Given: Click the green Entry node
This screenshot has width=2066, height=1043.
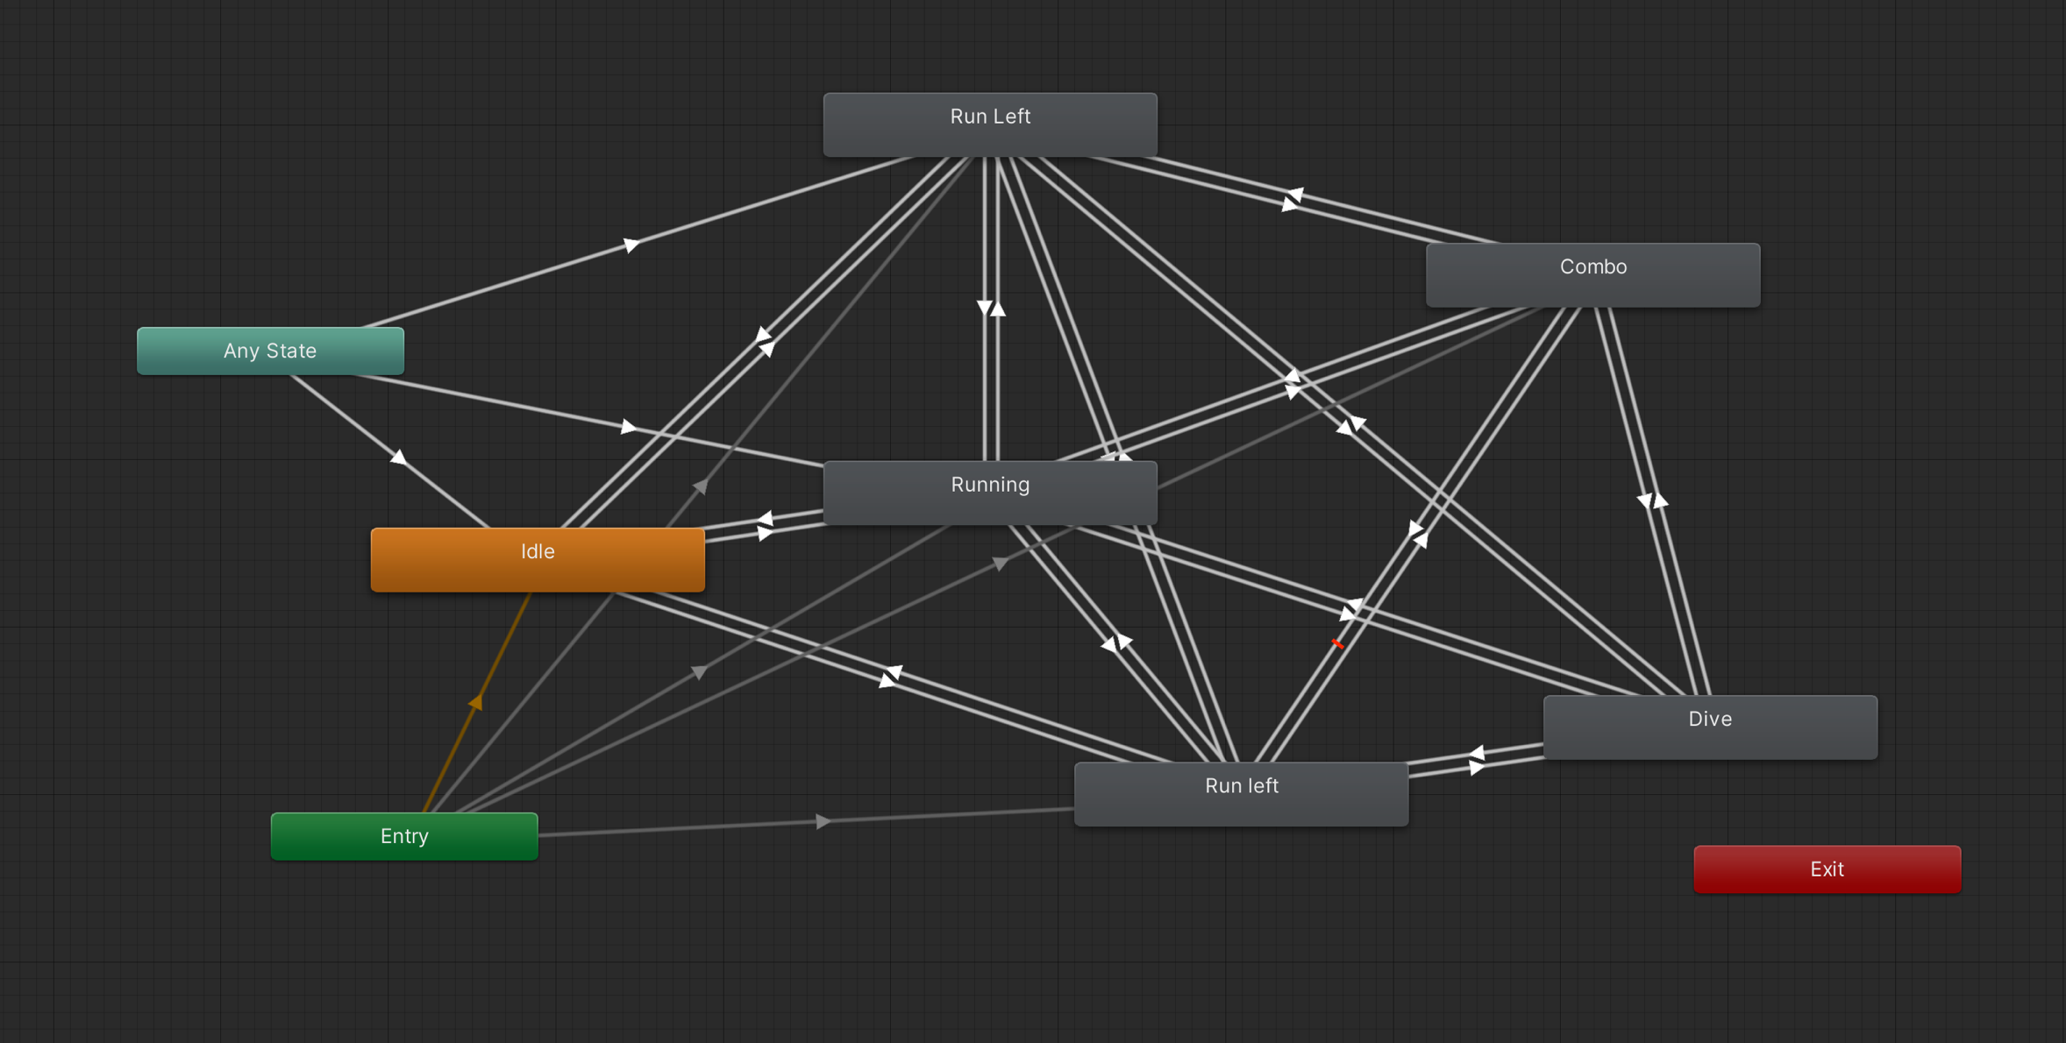Looking at the screenshot, I should pyautogui.click(x=403, y=835).
